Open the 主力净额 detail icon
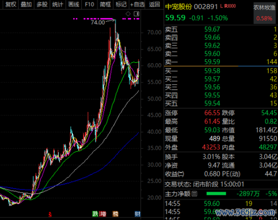The width and height of the screenshot is (278, 220). 195,194
